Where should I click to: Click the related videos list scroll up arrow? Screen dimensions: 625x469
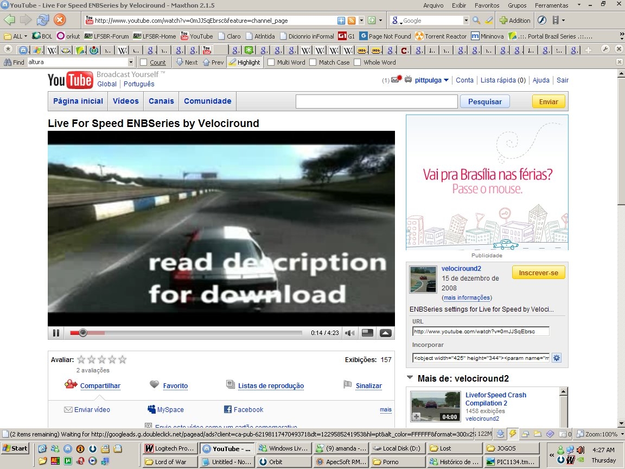tap(563, 391)
